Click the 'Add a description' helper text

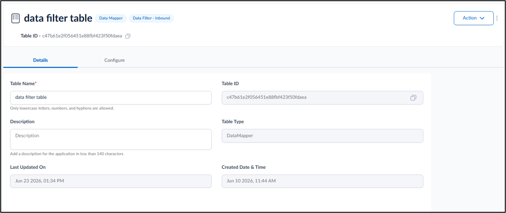[67, 154]
